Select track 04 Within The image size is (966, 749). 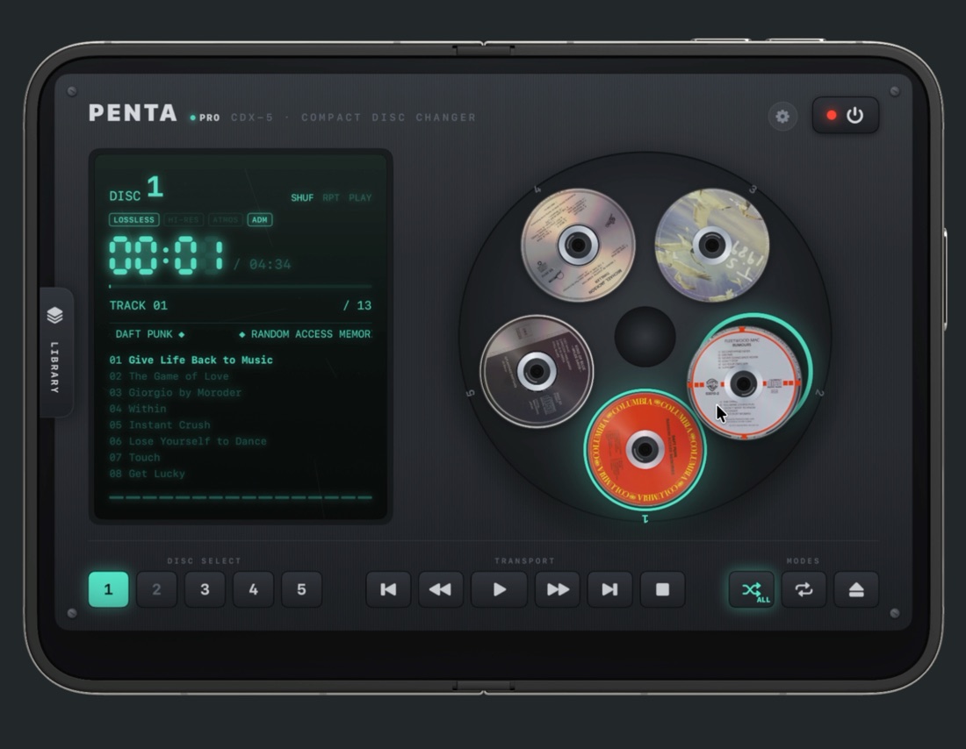pos(137,409)
